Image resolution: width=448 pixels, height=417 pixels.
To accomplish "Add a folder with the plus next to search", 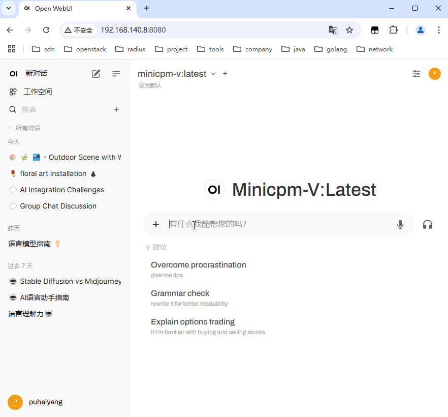I will pyautogui.click(x=116, y=109).
